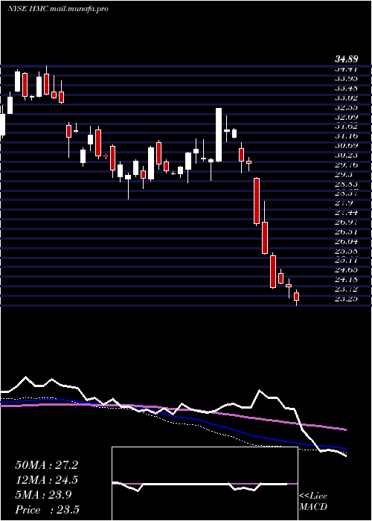Viewport: 372px width, 521px height.
Task: Click the NYSE HMC mail.munafa.pro chart title
Action: click(x=58, y=9)
